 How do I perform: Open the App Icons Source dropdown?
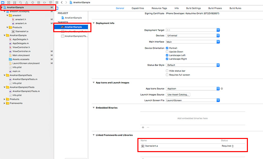(x=193, y=89)
